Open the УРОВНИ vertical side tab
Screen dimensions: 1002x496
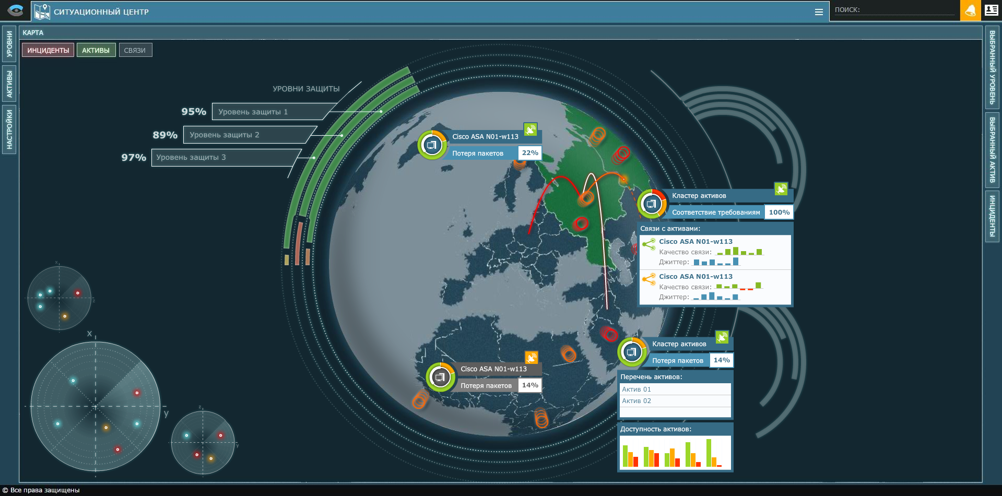[9, 44]
